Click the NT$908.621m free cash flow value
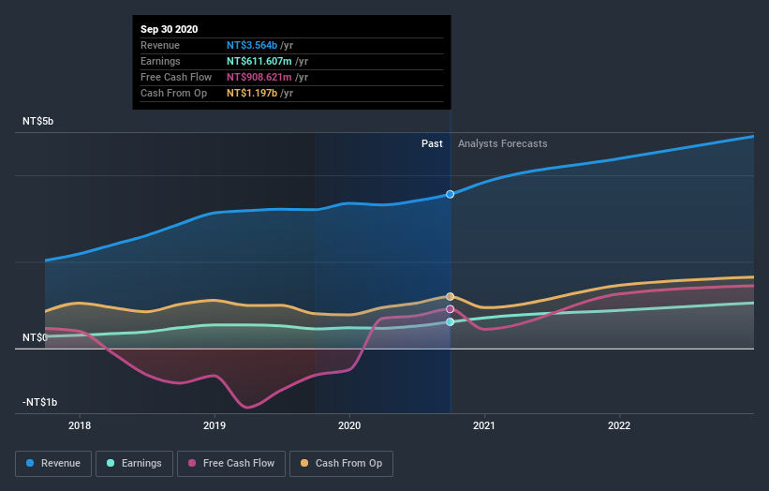This screenshot has height=491, width=769. tap(259, 77)
